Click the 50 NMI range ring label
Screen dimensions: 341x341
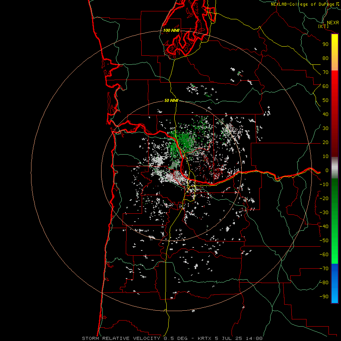[171, 100]
